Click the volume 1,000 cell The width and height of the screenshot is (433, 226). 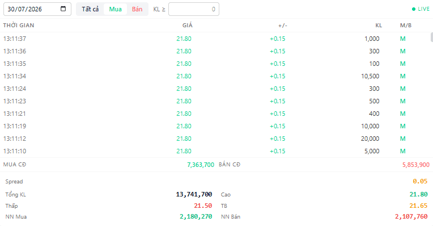click(372, 39)
